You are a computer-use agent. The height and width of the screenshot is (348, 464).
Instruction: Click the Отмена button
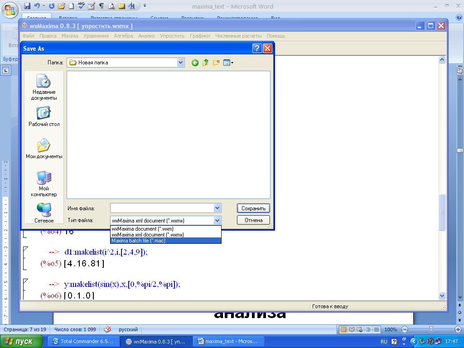click(253, 220)
